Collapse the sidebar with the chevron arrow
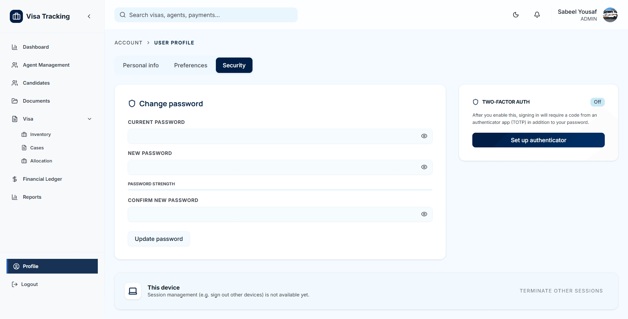Viewport: 628px width, 319px height. [x=89, y=16]
